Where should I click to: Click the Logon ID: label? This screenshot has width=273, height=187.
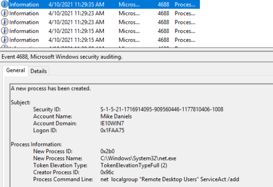(x=45, y=130)
